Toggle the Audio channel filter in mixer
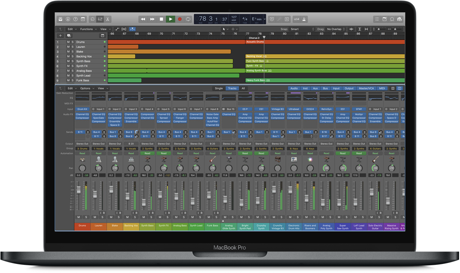The width and height of the screenshot is (460, 273). (x=294, y=88)
